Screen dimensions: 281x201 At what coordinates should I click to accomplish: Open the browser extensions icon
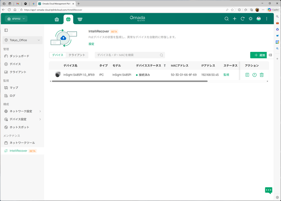pos(239,10)
